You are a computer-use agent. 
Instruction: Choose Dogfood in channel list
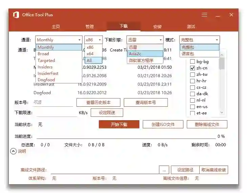pyautogui.click(x=59, y=80)
